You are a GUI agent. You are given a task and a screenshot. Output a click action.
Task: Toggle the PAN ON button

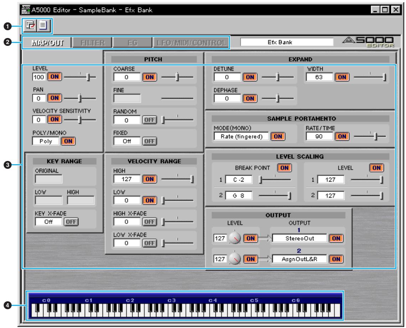click(54, 98)
